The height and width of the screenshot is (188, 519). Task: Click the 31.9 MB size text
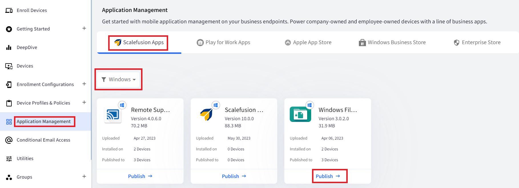coord(327,126)
